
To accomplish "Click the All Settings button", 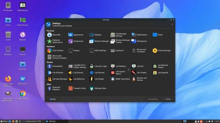I will pos(152,99).
